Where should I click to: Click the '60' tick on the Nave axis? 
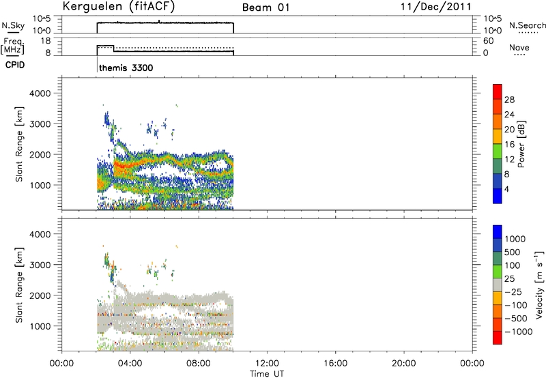click(489, 41)
